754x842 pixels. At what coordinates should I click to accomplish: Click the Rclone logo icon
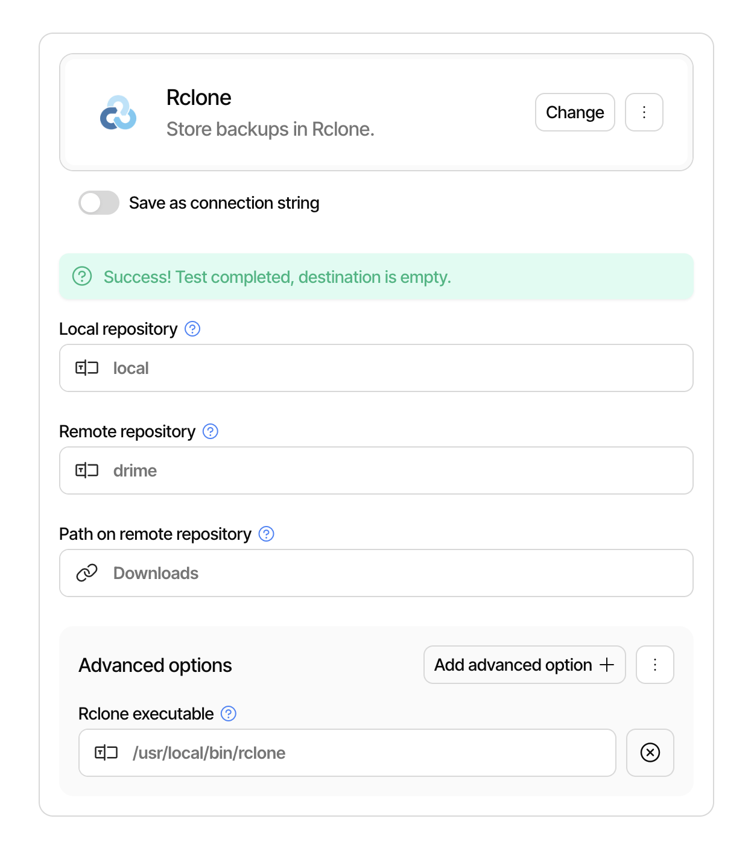(x=118, y=113)
